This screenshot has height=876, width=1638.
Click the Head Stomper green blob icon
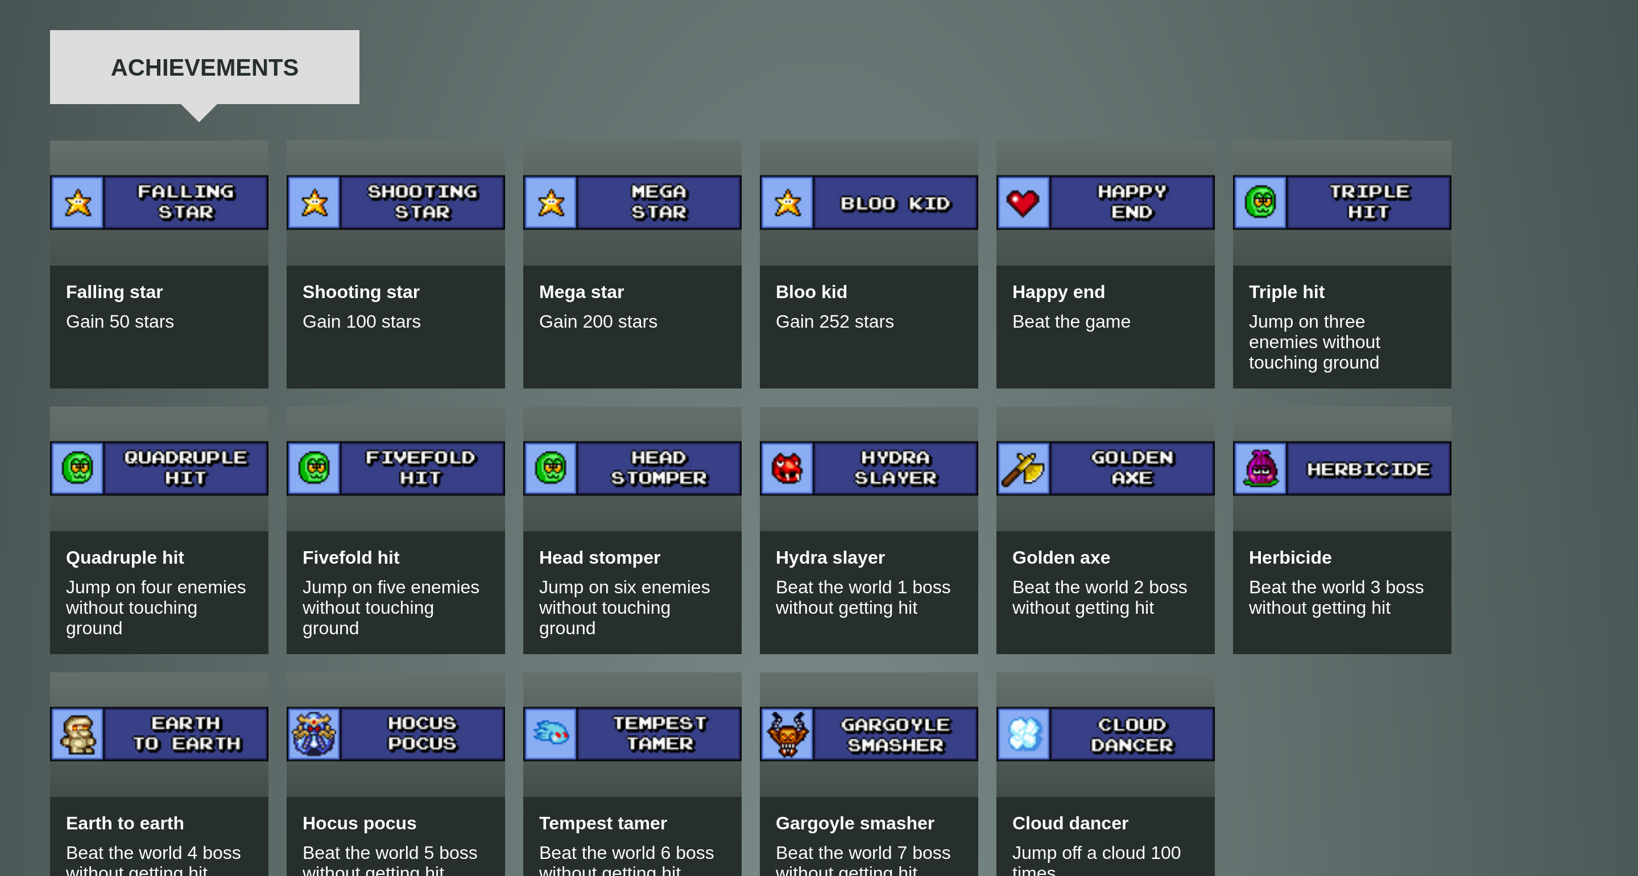pyautogui.click(x=551, y=468)
